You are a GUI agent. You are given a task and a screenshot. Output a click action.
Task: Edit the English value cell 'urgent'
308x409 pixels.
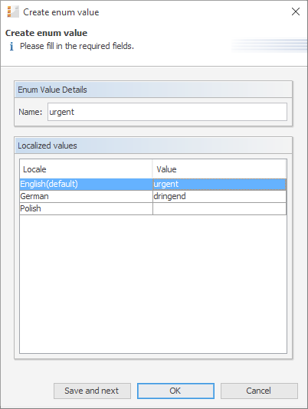point(220,184)
